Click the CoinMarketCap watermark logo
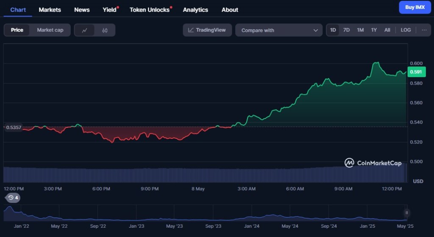 pos(373,163)
